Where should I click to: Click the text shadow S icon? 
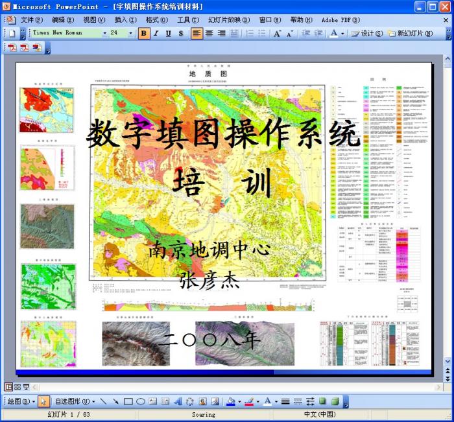181,33
